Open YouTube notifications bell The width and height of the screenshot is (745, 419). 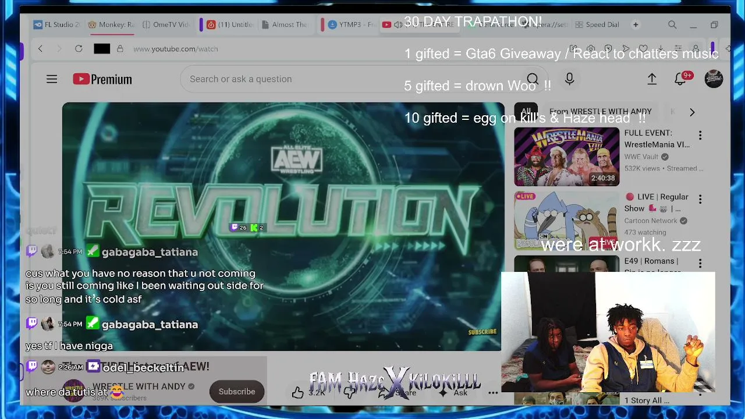coord(680,79)
